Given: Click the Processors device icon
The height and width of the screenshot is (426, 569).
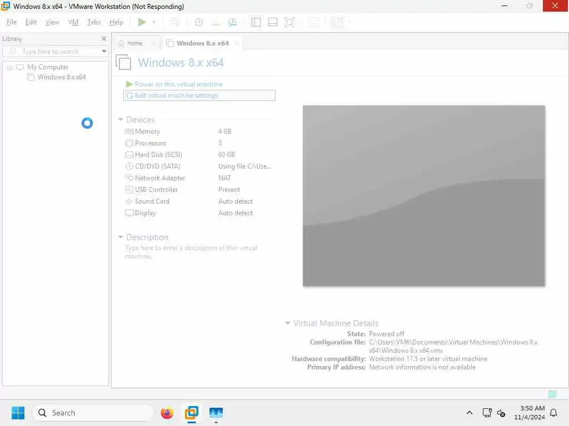Looking at the screenshot, I should [x=129, y=143].
